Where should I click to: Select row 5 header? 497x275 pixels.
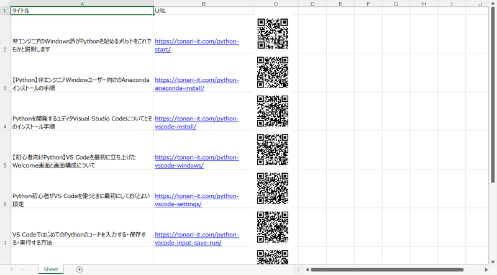click(x=5, y=150)
